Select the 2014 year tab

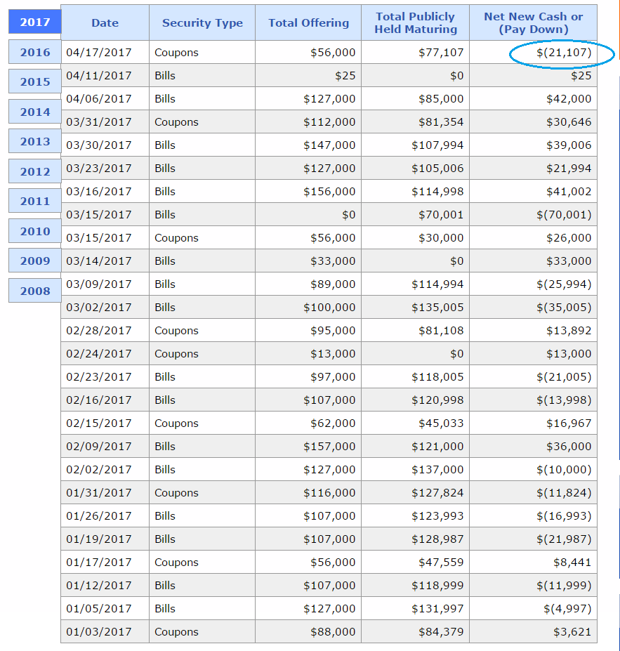pyautogui.click(x=35, y=112)
